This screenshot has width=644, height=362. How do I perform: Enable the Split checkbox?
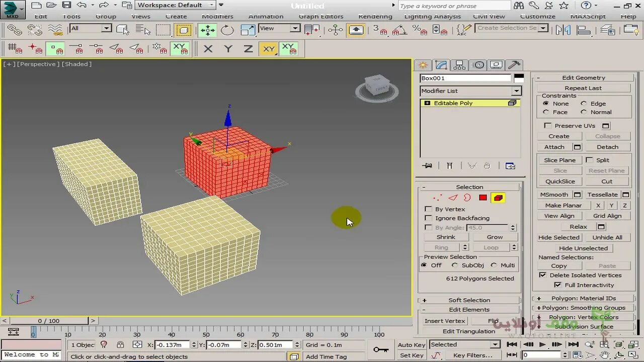click(589, 160)
